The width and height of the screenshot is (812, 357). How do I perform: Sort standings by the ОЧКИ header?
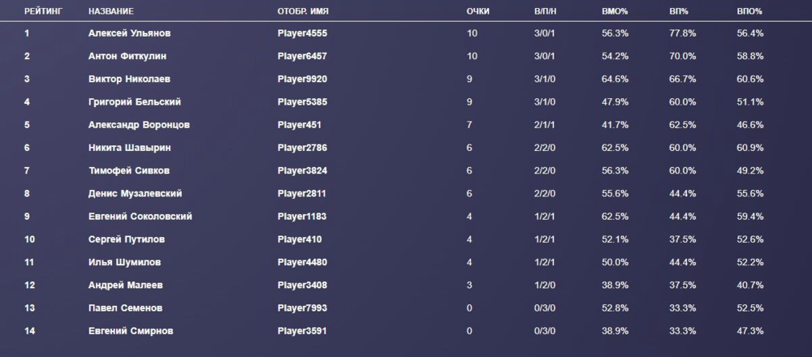click(478, 11)
